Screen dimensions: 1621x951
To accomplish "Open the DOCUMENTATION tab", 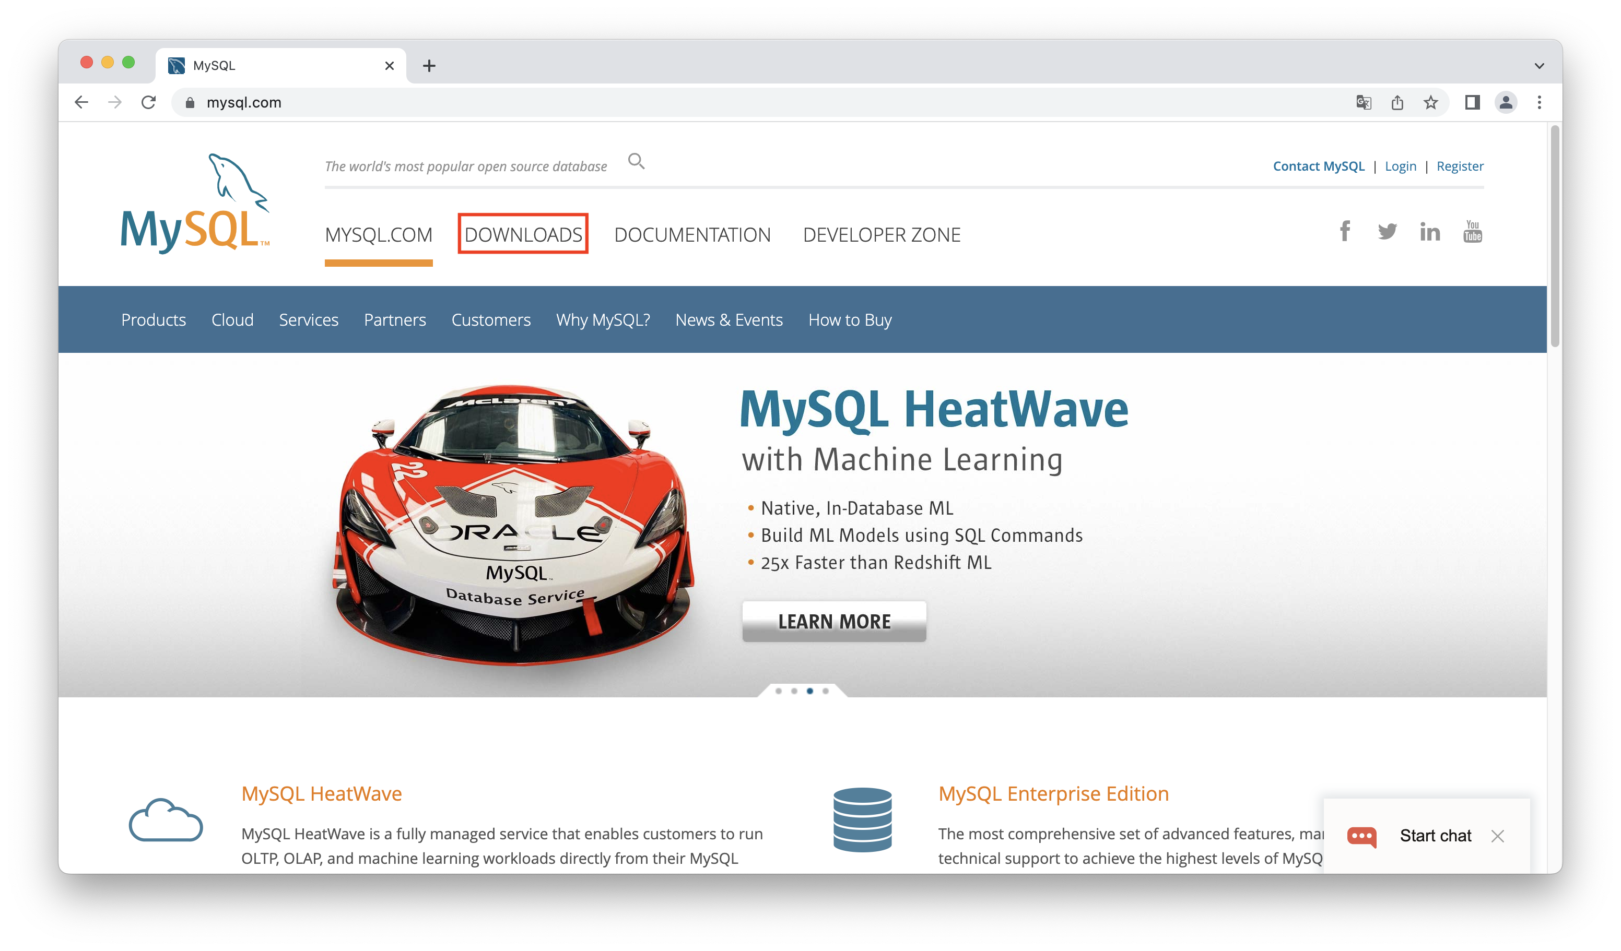I will coord(692,235).
